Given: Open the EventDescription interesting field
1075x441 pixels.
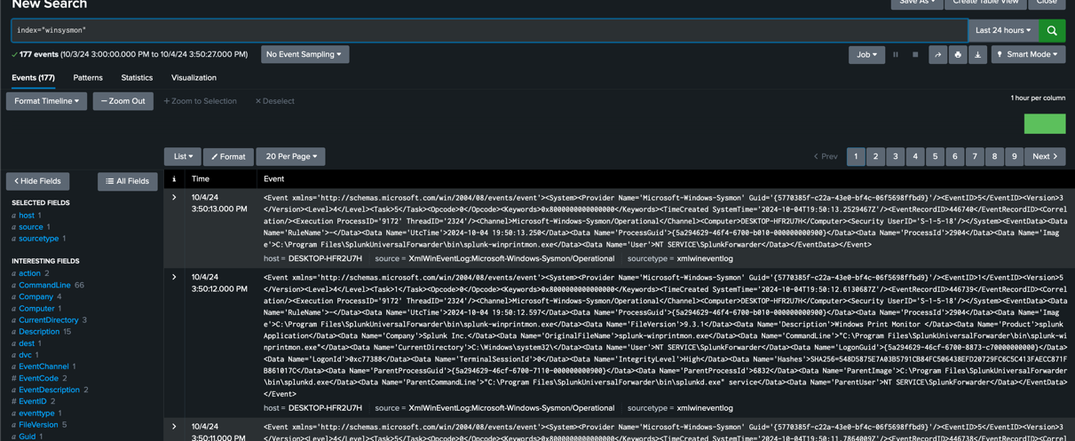Looking at the screenshot, I should [x=49, y=390].
